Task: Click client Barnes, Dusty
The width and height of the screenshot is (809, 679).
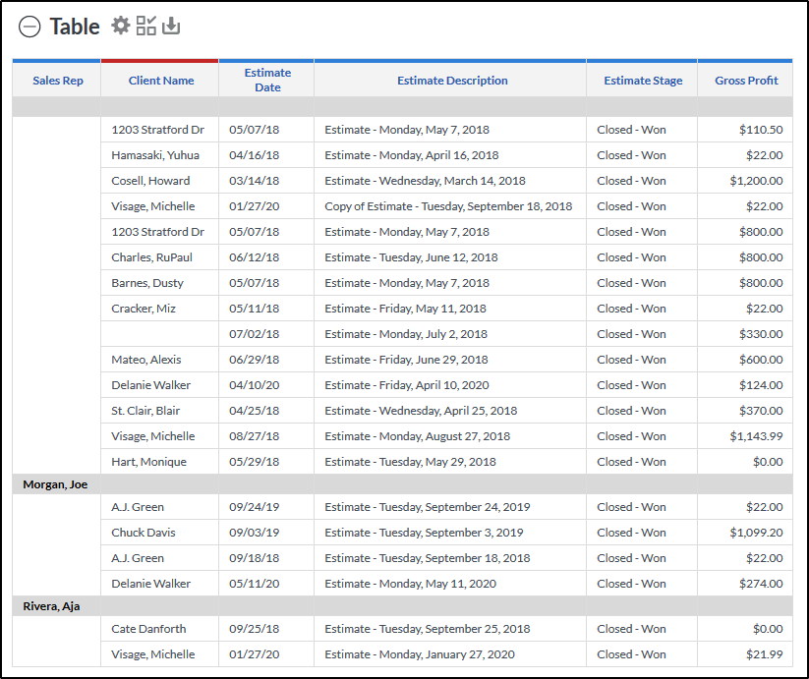Action: pyautogui.click(x=147, y=283)
